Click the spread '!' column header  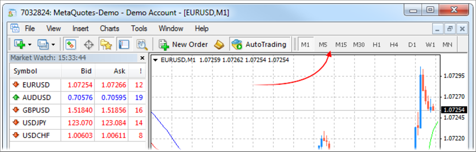(137, 71)
